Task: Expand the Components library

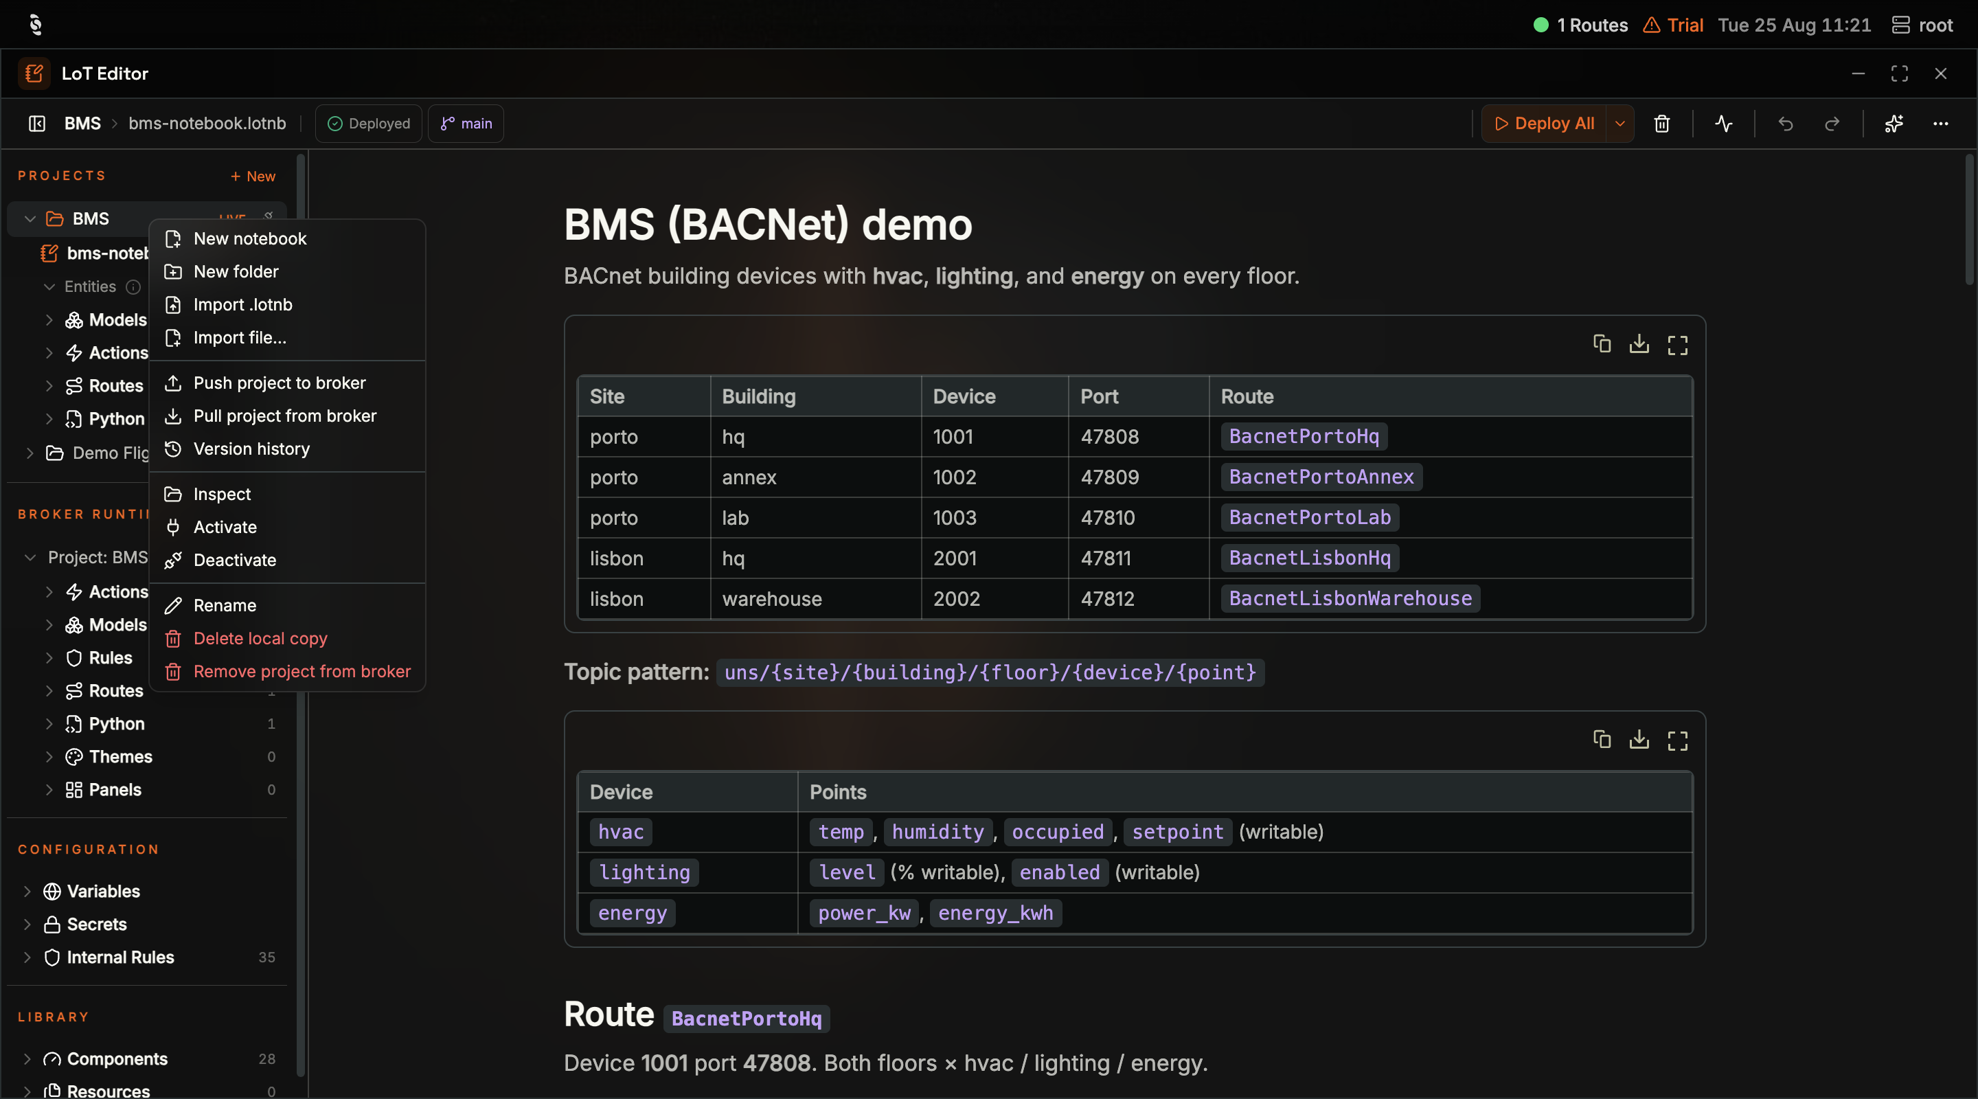Action: 27,1059
